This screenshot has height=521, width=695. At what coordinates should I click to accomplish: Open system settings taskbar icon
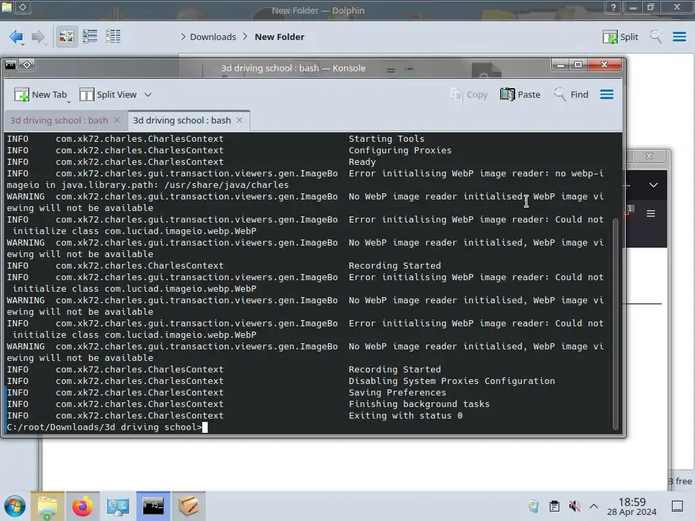[x=117, y=506]
